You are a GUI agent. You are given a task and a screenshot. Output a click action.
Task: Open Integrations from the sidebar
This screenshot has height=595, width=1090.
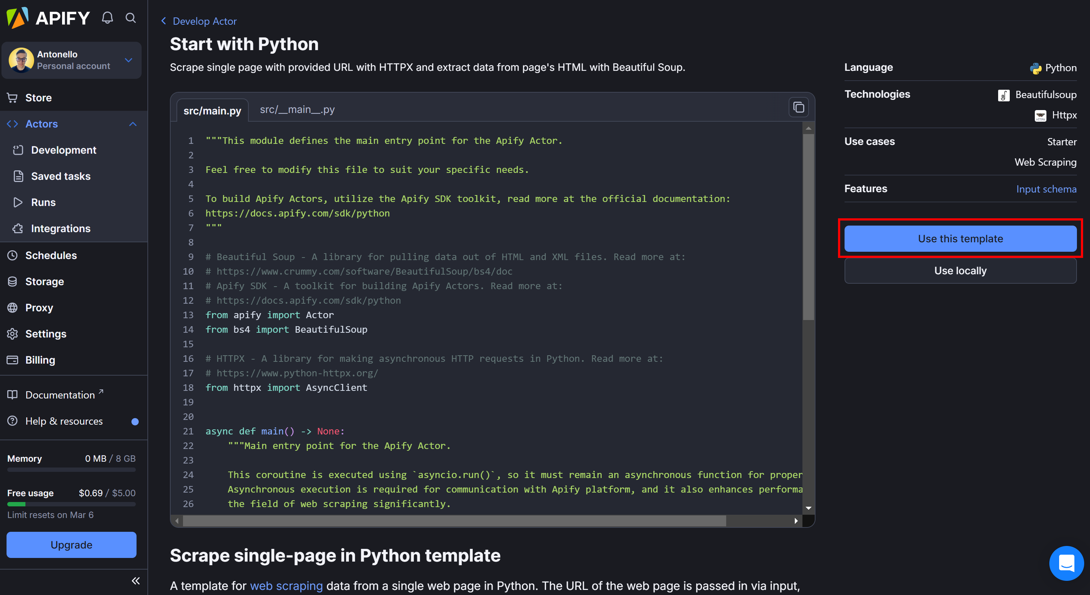tap(61, 228)
